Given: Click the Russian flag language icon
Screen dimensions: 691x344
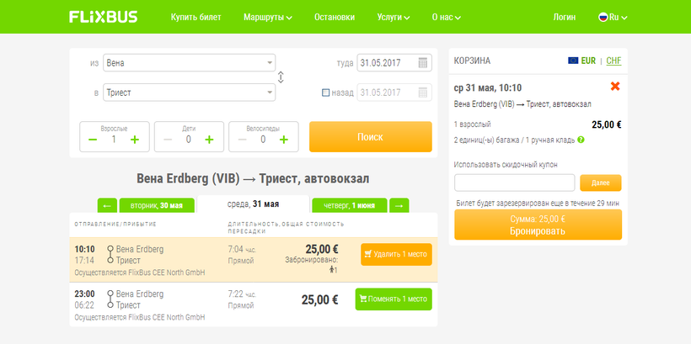Looking at the screenshot, I should click(603, 17).
